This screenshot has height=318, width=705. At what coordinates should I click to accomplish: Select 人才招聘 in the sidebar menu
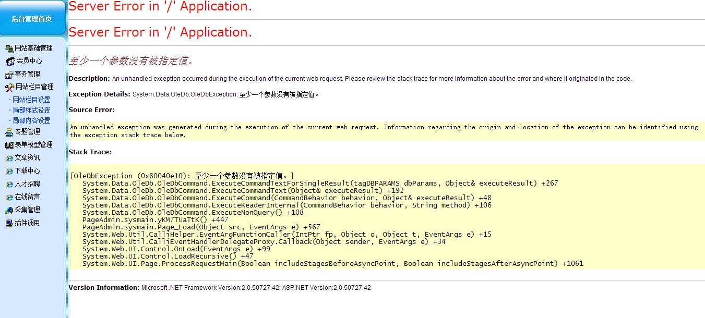click(27, 184)
